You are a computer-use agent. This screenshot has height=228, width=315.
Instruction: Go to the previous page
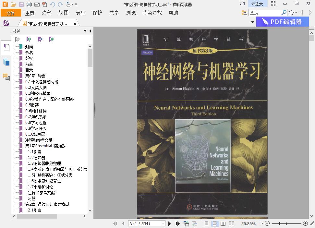point(123,223)
